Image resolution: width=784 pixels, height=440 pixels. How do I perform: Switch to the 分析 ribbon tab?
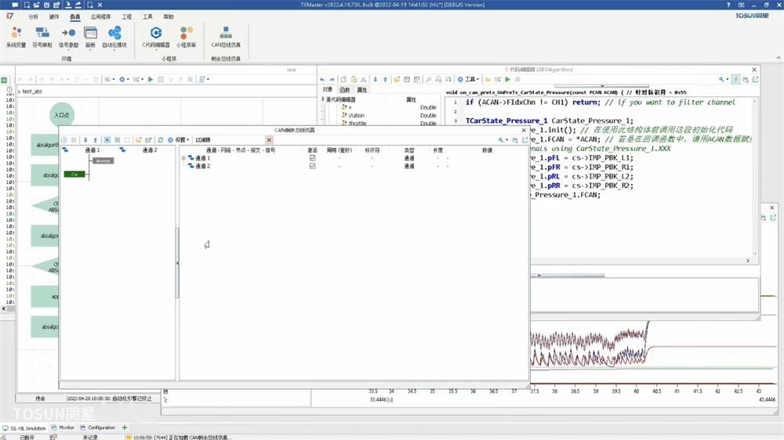pos(33,16)
